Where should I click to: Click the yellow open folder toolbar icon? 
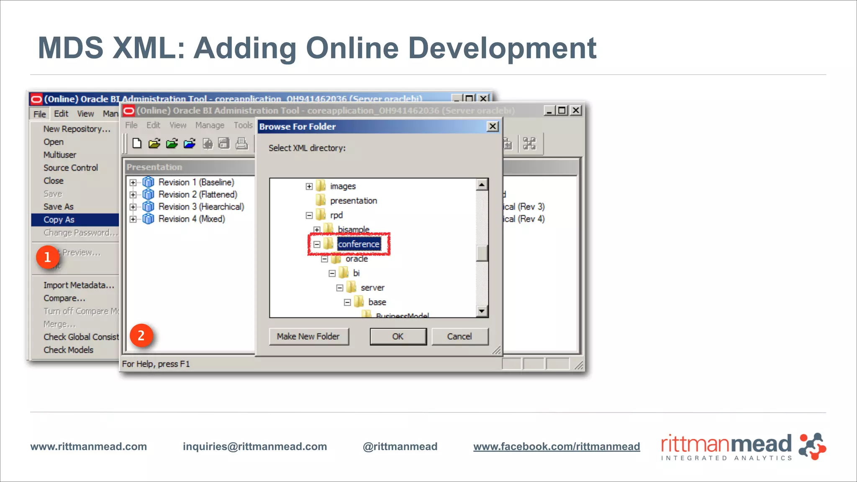tap(154, 144)
